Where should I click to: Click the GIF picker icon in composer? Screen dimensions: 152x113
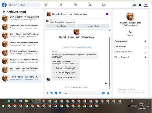[60, 93]
